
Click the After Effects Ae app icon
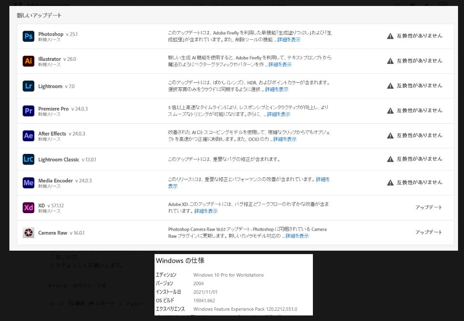29,136
